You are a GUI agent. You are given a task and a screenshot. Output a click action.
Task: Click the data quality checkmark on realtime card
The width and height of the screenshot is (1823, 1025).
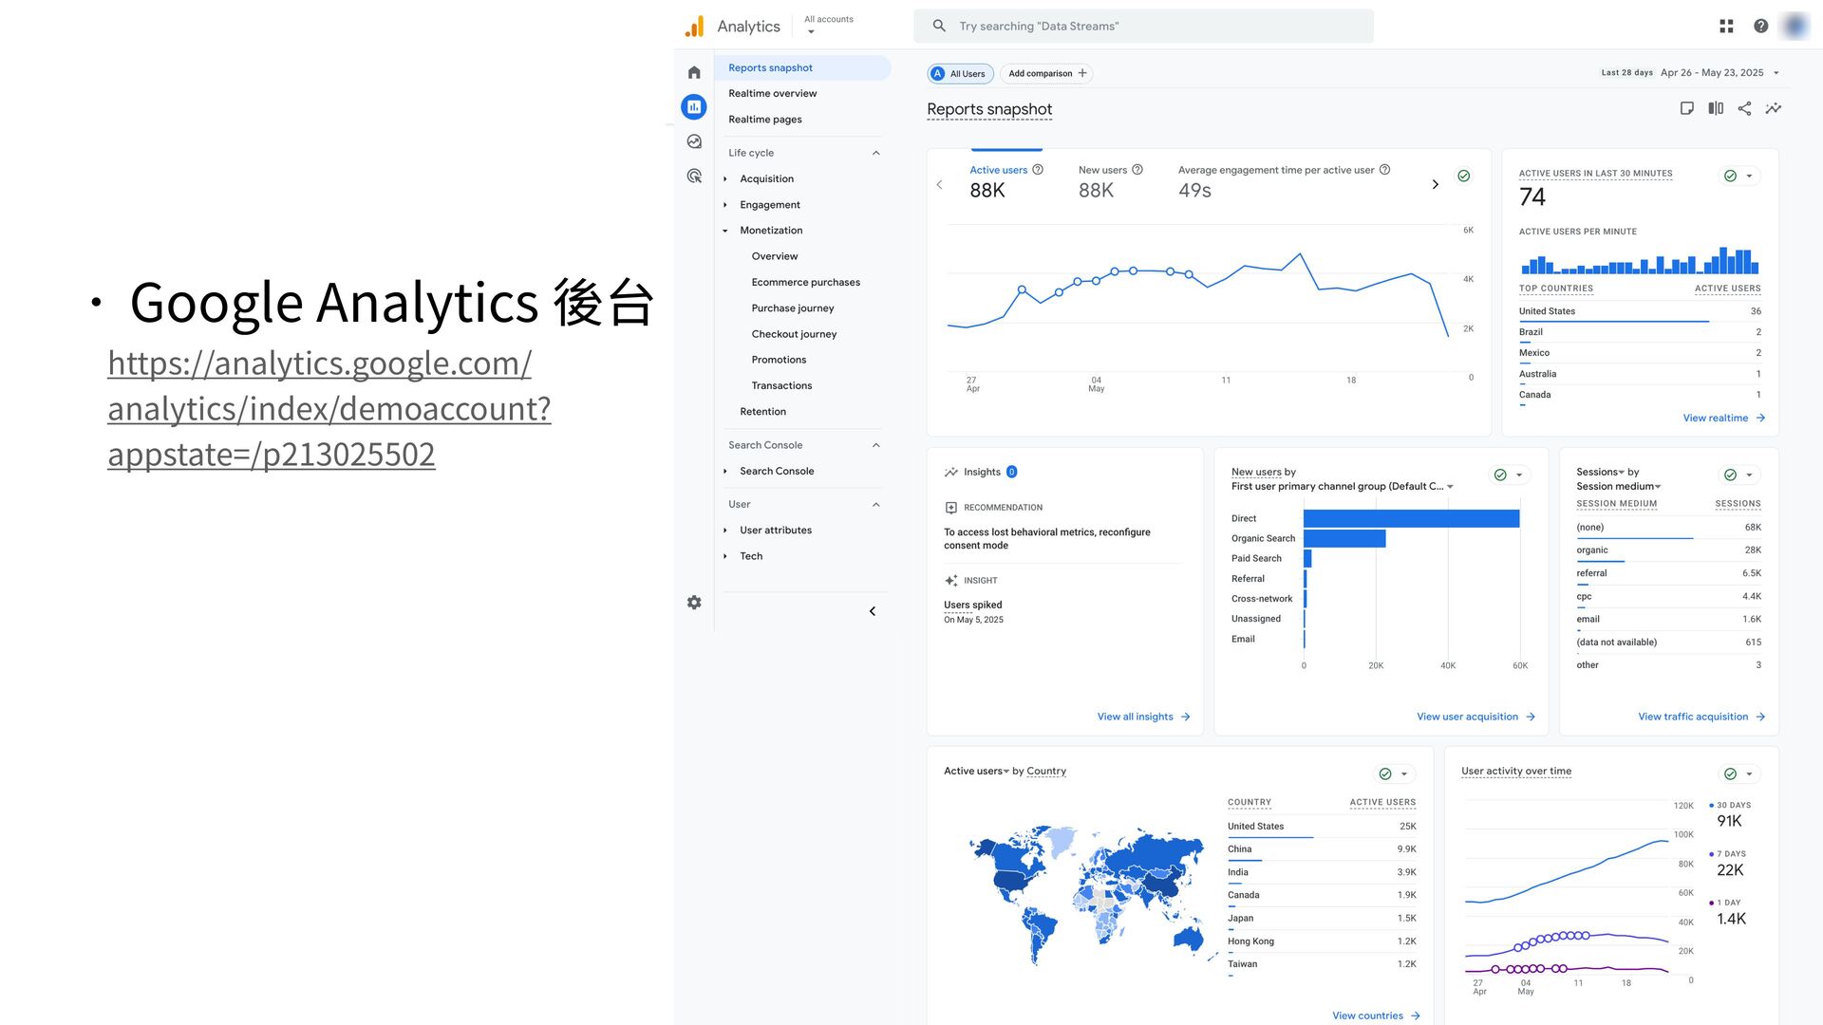(x=1730, y=177)
